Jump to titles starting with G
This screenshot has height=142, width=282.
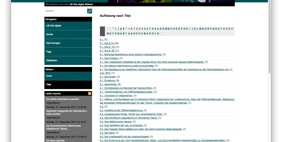[184, 29]
